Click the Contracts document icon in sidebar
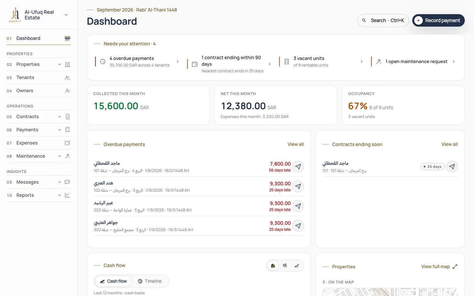474x296 pixels. pyautogui.click(x=67, y=117)
